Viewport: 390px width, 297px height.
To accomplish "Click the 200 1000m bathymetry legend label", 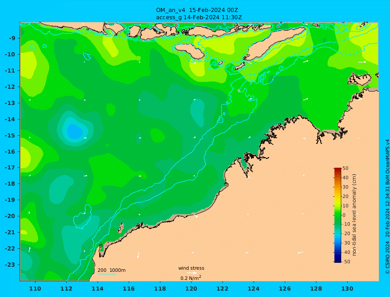I will (x=112, y=270).
